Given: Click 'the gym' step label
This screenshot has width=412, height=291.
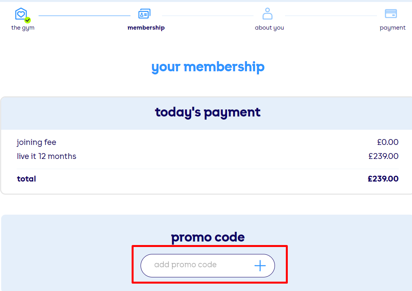Looking at the screenshot, I should [23, 28].
